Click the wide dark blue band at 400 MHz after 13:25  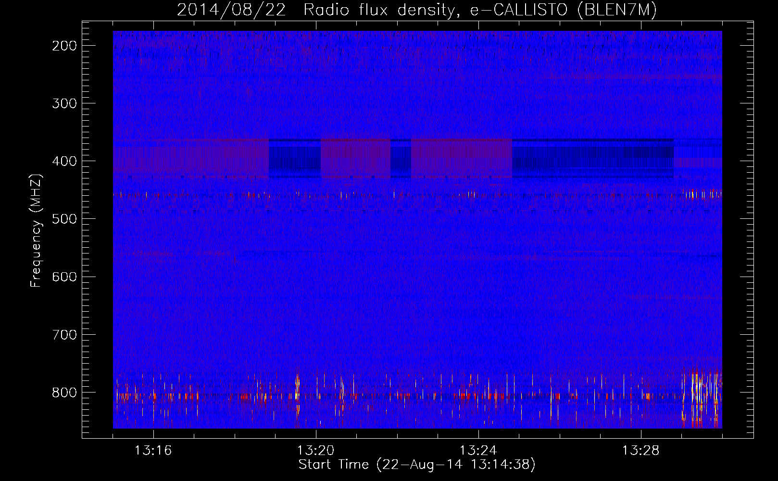[x=592, y=158]
